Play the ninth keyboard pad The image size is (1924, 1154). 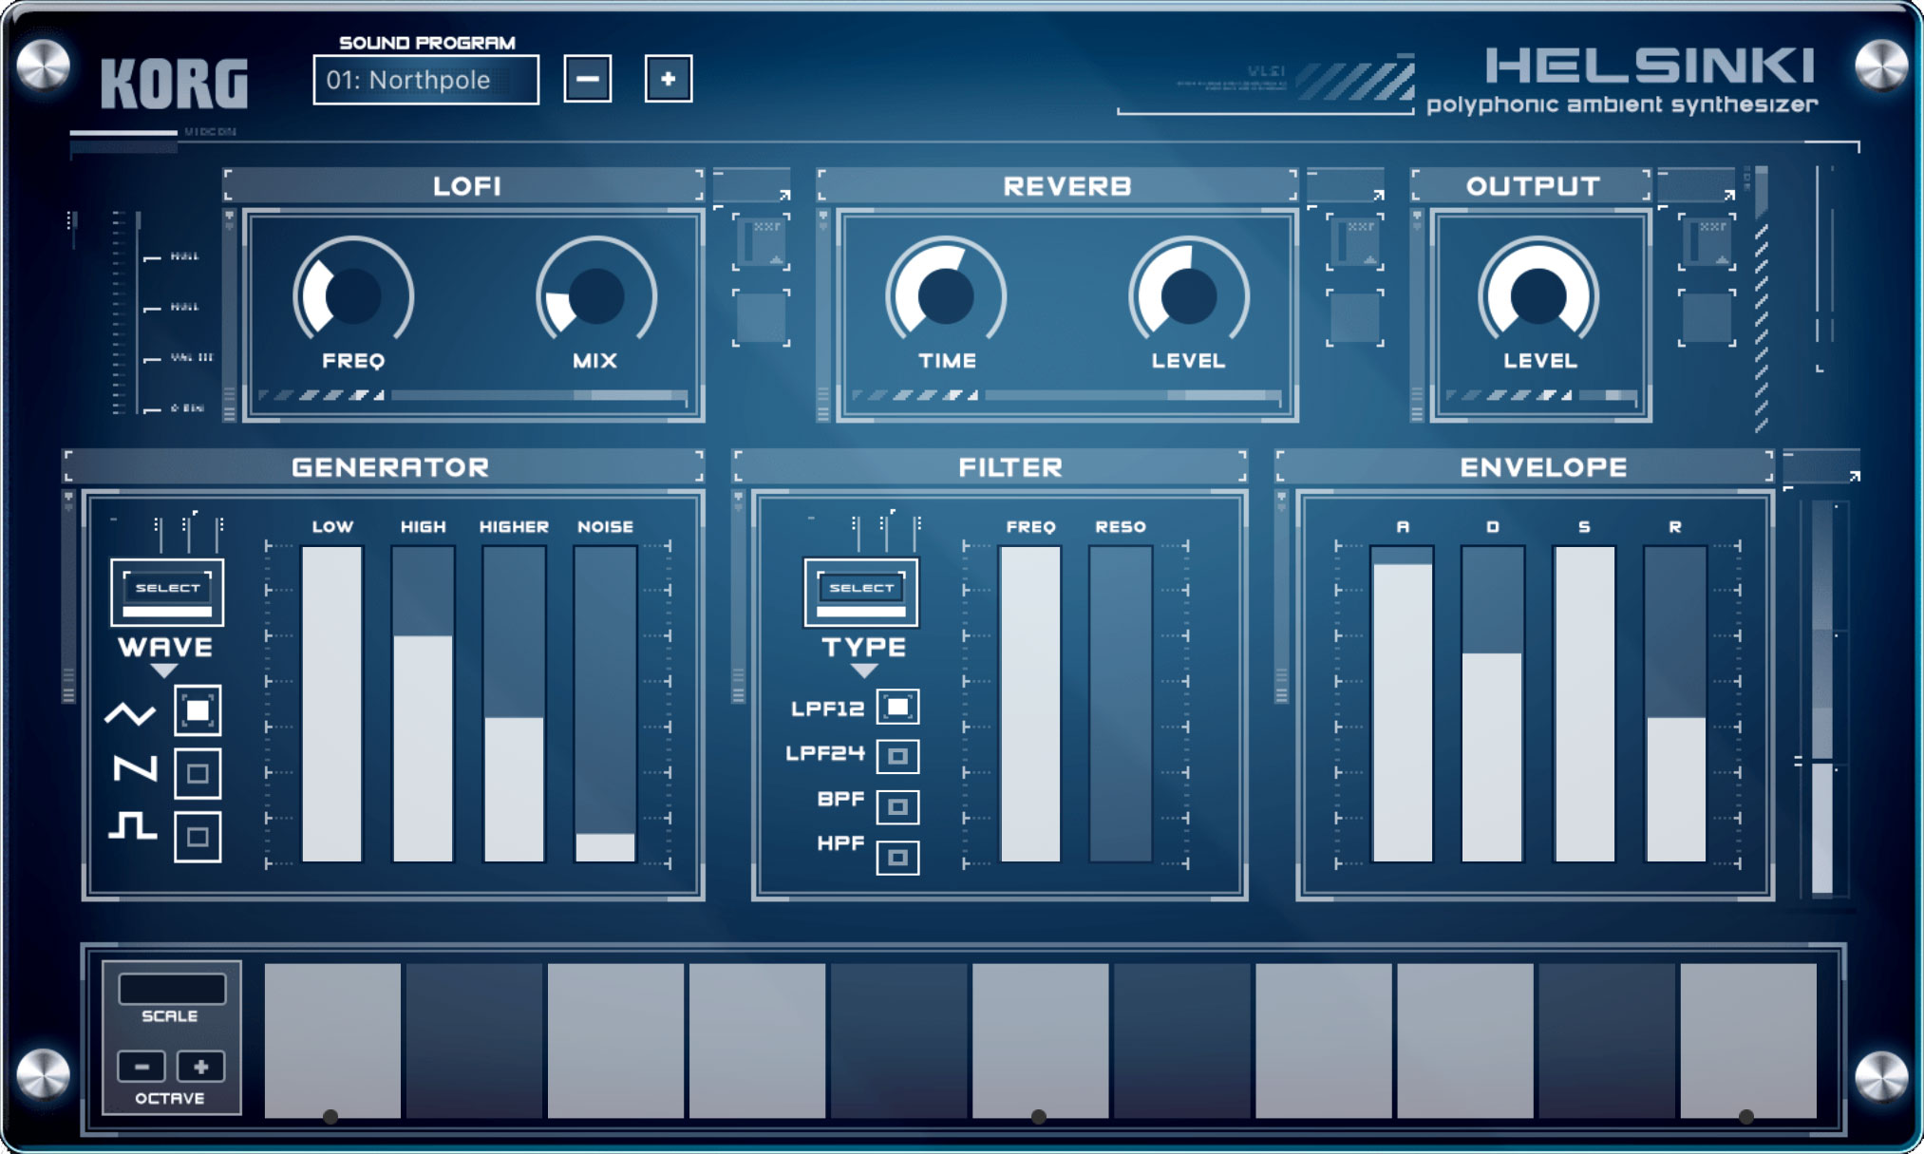pyautogui.click(x=1464, y=1040)
